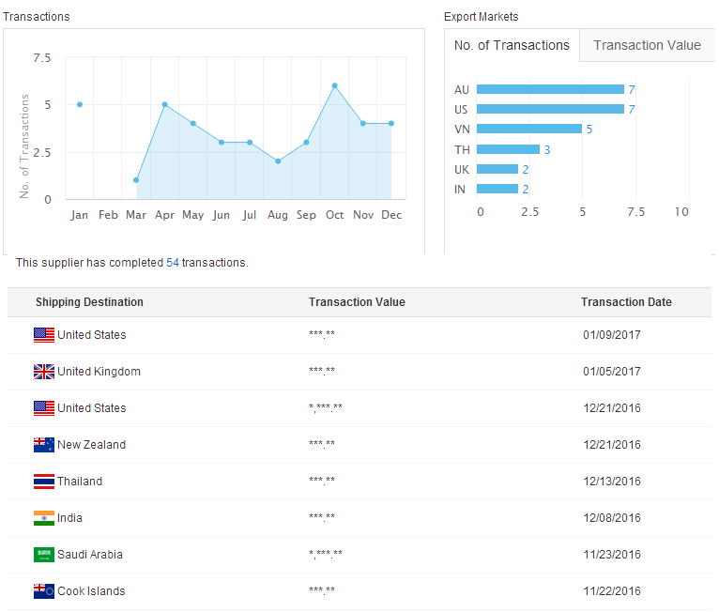Click the Cook Islands flag icon

[x=44, y=591]
